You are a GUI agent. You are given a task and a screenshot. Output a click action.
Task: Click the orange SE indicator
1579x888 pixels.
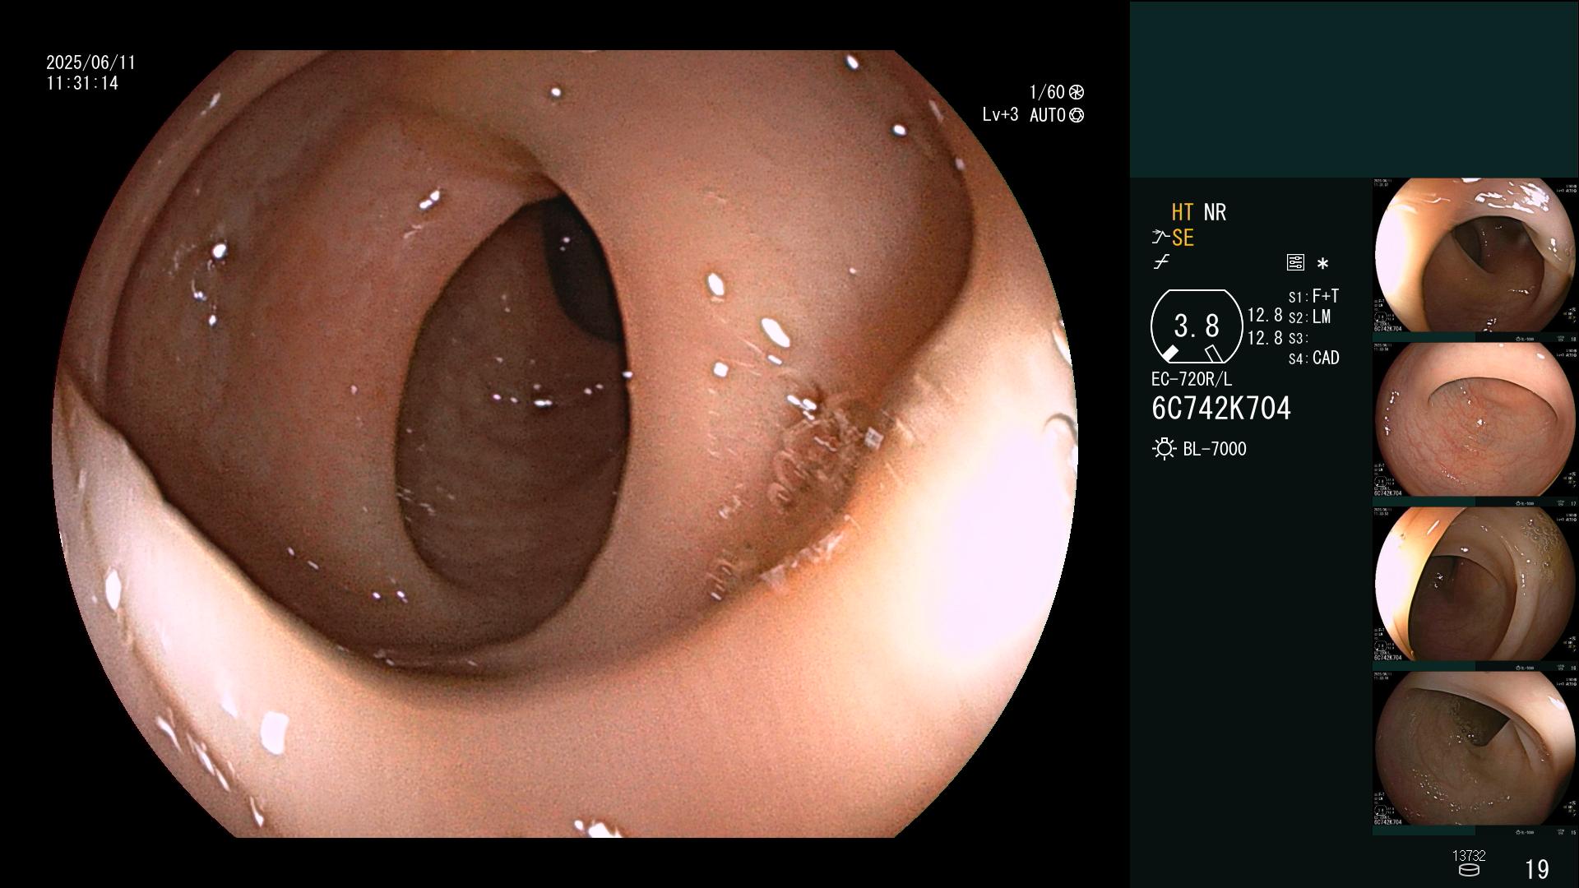pos(1183,238)
